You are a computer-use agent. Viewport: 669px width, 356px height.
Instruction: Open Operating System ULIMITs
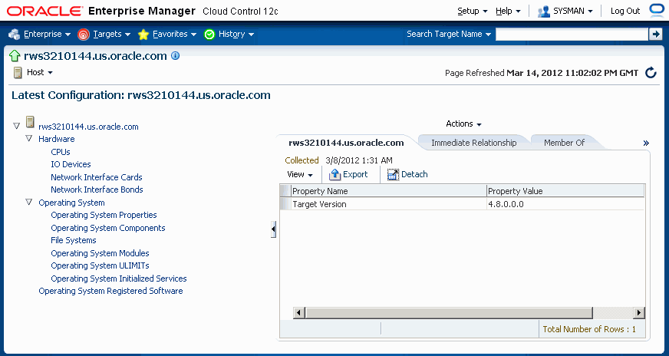(x=100, y=265)
